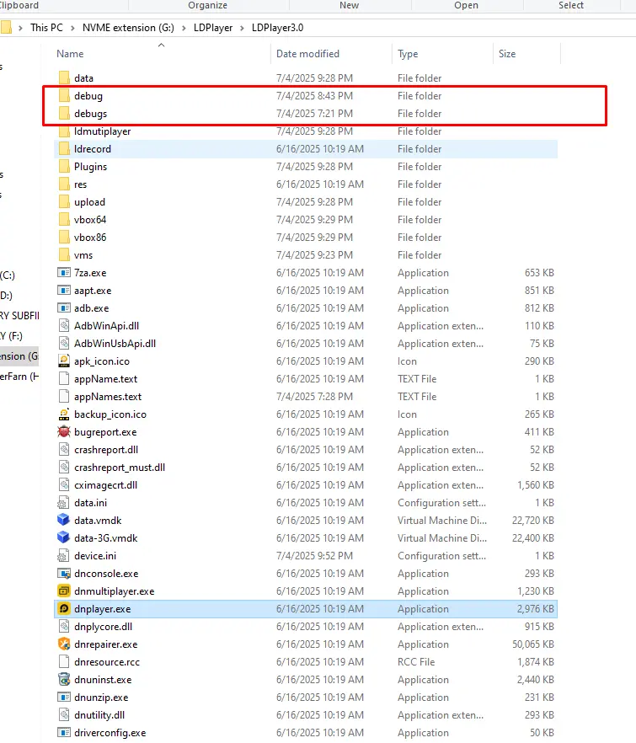Select the (D:) drive in sidebar
636x743 pixels.
[6, 295]
